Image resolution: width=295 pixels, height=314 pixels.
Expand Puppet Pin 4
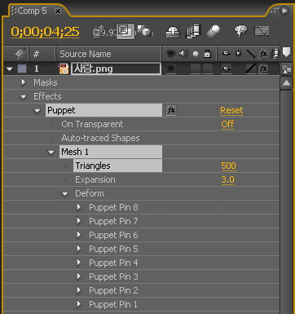click(x=79, y=263)
